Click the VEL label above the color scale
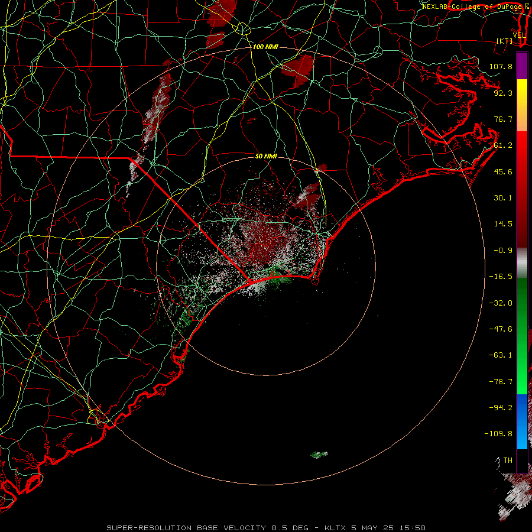This screenshot has height=532, width=532. click(519, 35)
